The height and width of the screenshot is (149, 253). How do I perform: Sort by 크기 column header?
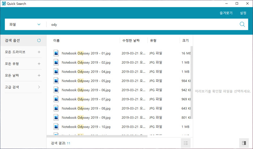pos(185,41)
